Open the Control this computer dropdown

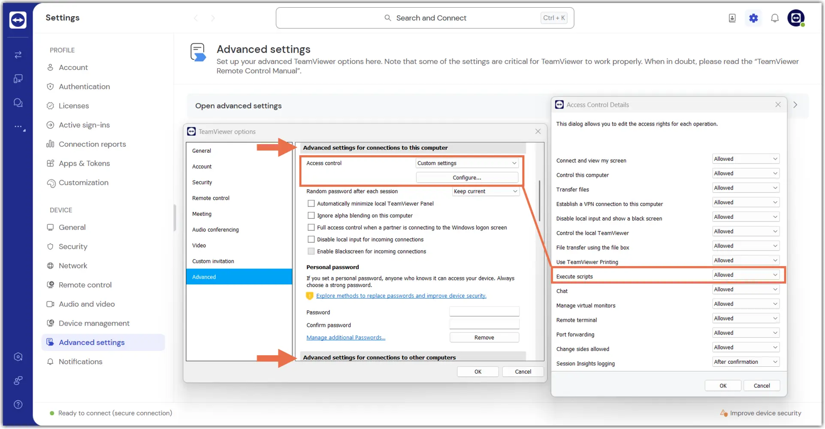[746, 174]
